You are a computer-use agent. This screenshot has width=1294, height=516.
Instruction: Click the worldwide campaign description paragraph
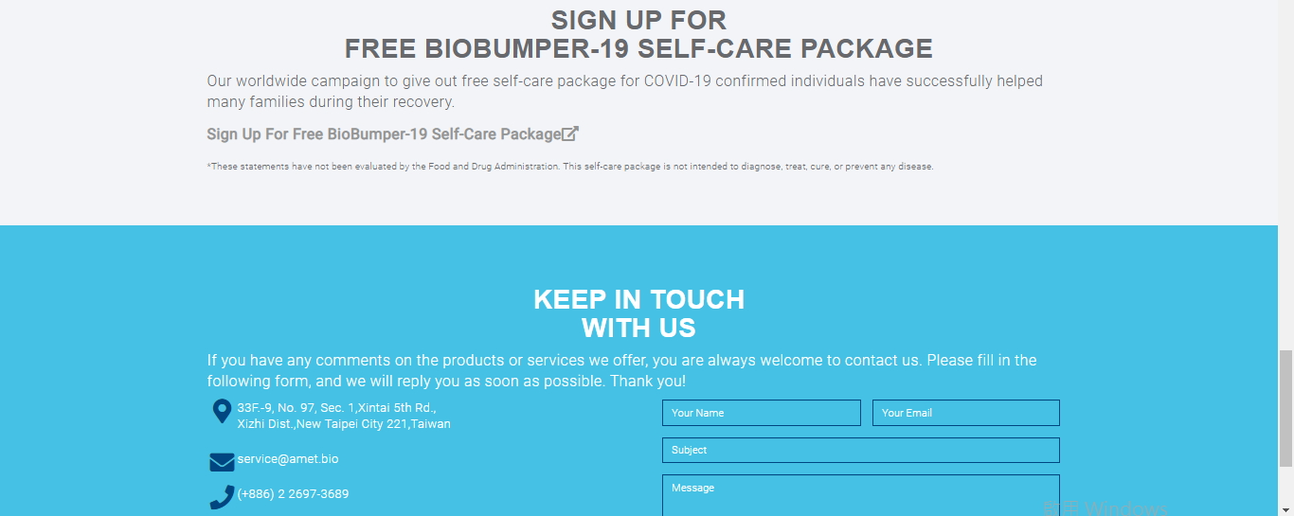click(x=624, y=92)
